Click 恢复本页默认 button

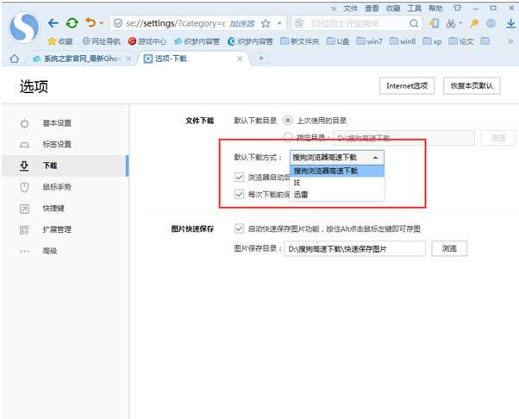471,86
